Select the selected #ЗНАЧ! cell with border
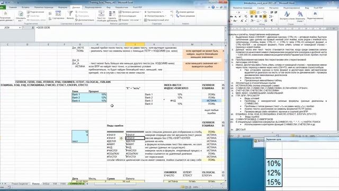This screenshot has width=339, height=191. (x=135, y=138)
